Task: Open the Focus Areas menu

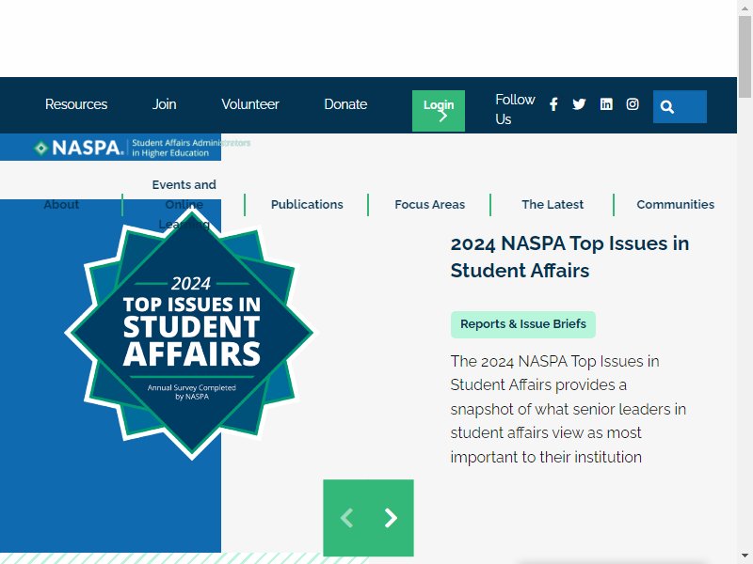Action: pos(430,205)
